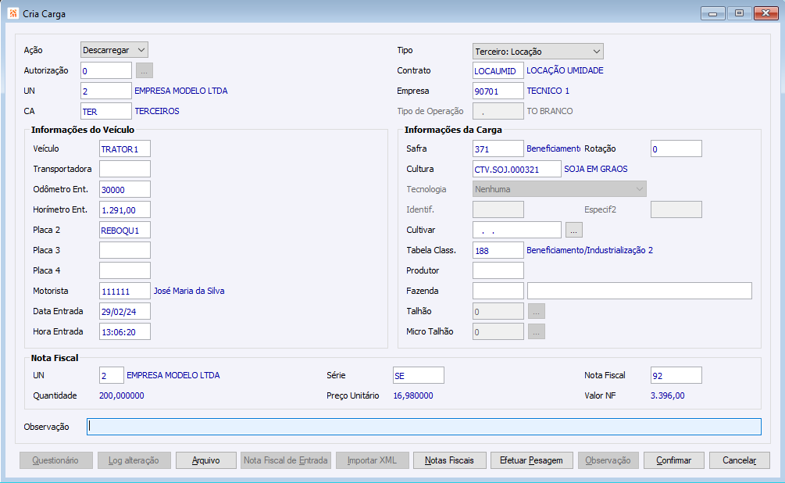Click the SOJA EM GRAOS culture description
Image resolution: width=785 pixels, height=483 pixels.
click(x=596, y=169)
